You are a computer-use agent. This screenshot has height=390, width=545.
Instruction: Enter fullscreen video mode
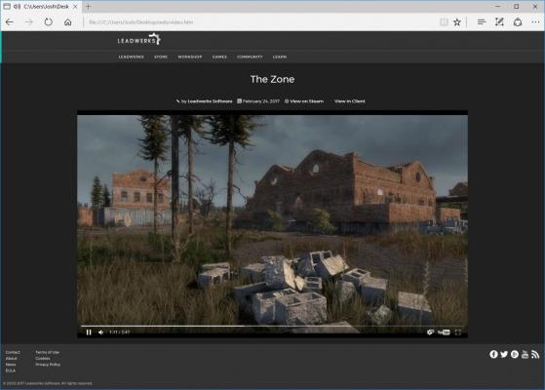pyautogui.click(x=458, y=332)
